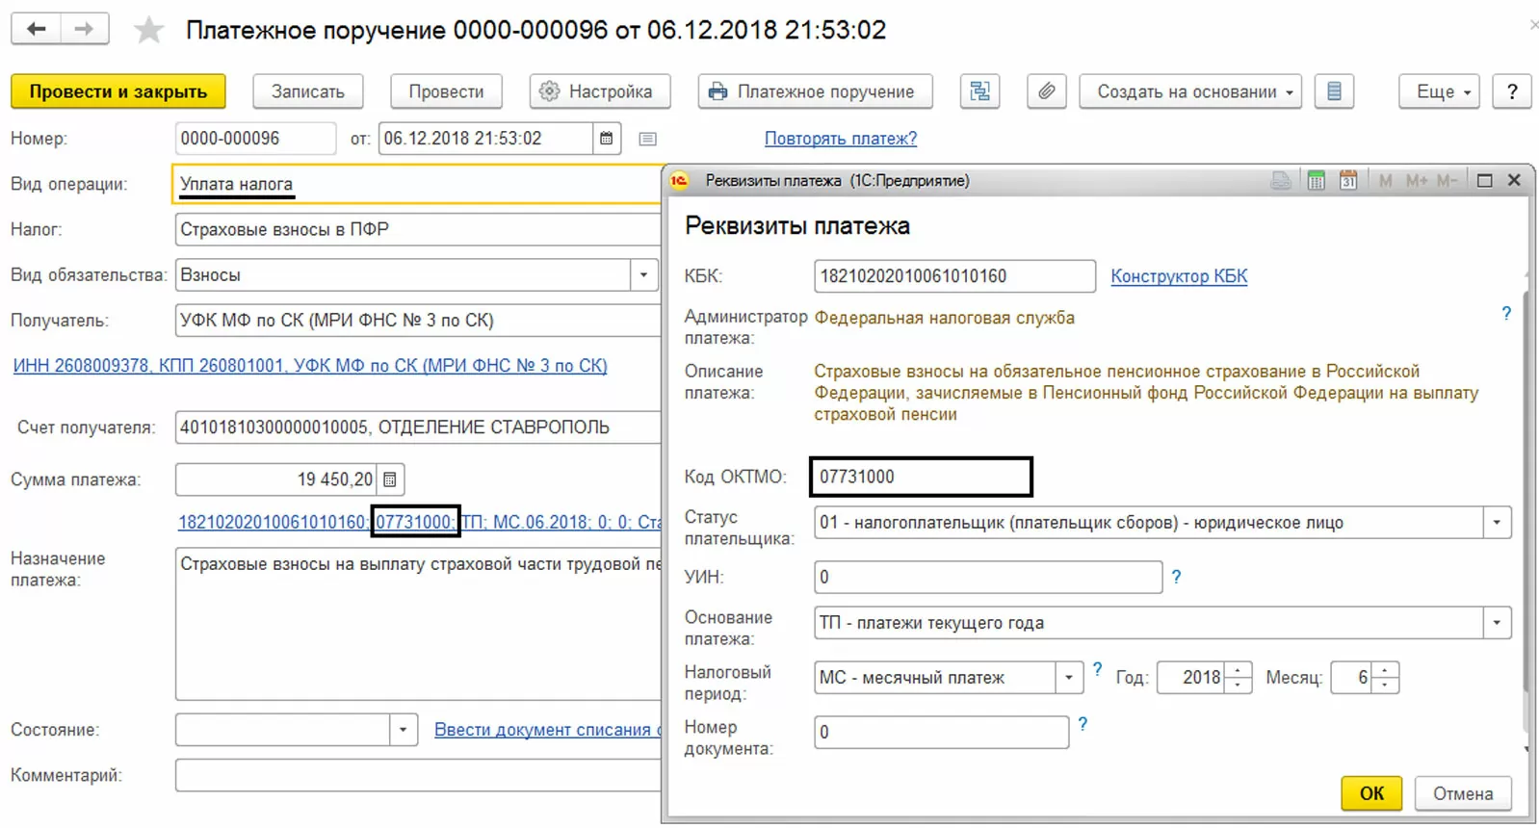Click the M- memory button in dialog title bar
Image resolution: width=1539 pixels, height=828 pixels.
click(x=1447, y=180)
